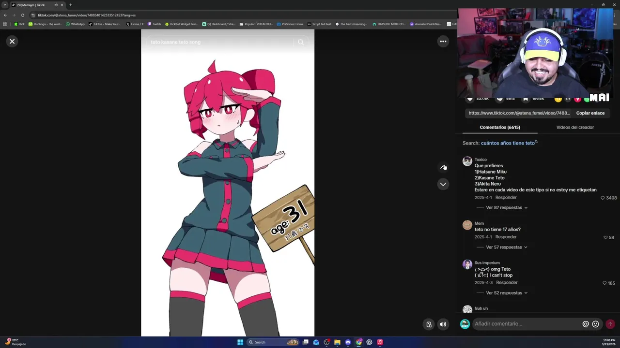Open the three-dot more options menu

443,42
